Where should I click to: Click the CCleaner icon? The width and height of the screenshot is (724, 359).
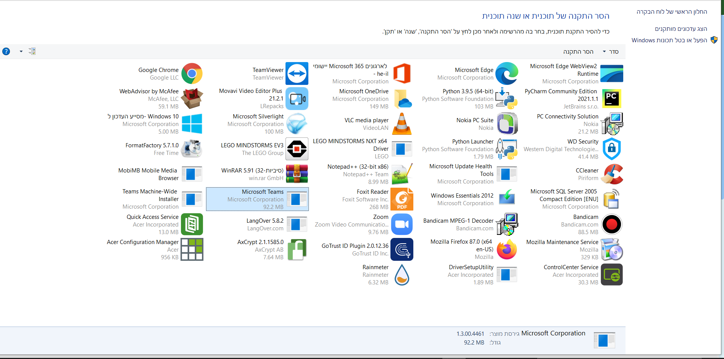click(x=612, y=174)
